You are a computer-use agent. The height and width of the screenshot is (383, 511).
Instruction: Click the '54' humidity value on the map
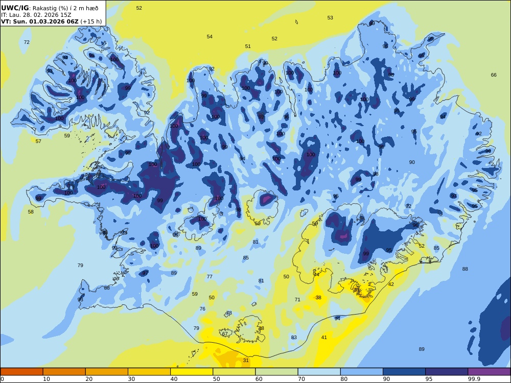210,36
